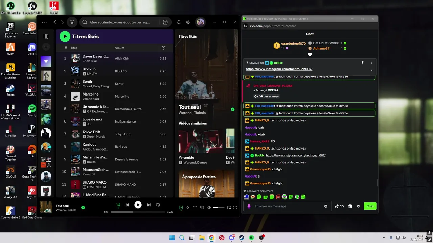Image resolution: width=433 pixels, height=243 pixels.
Task: Click Titres likés header in right panel
Action: (x=187, y=36)
